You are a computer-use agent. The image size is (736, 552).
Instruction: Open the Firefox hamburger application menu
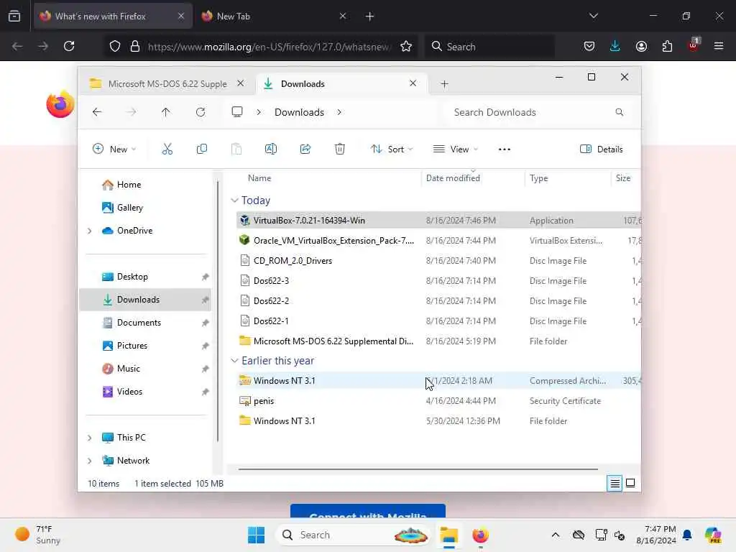pyautogui.click(x=719, y=46)
